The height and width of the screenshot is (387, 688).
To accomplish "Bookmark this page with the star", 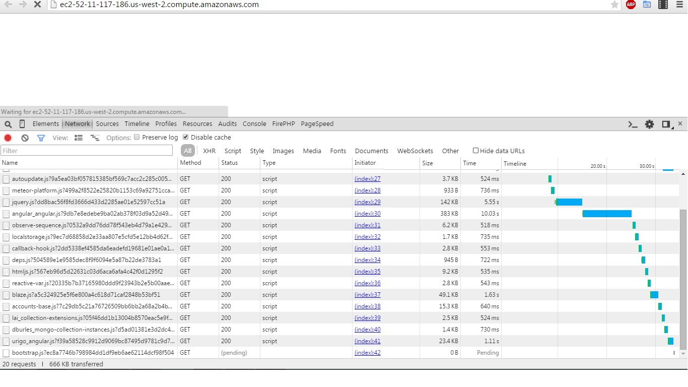I will pyautogui.click(x=614, y=5).
